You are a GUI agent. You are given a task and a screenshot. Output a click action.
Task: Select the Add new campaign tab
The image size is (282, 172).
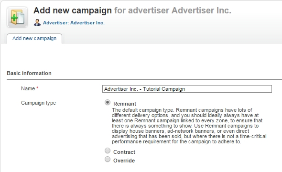(x=34, y=38)
